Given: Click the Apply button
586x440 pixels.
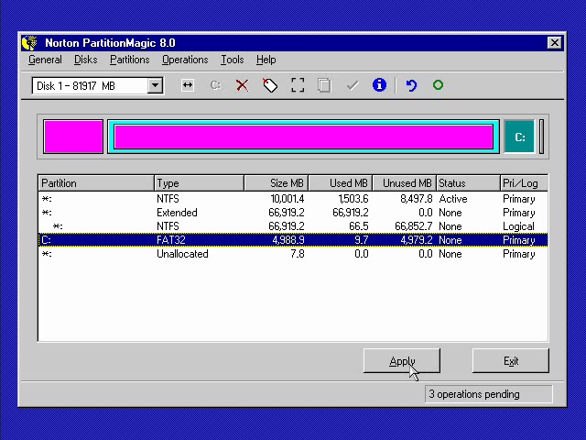Looking at the screenshot, I should click(402, 360).
